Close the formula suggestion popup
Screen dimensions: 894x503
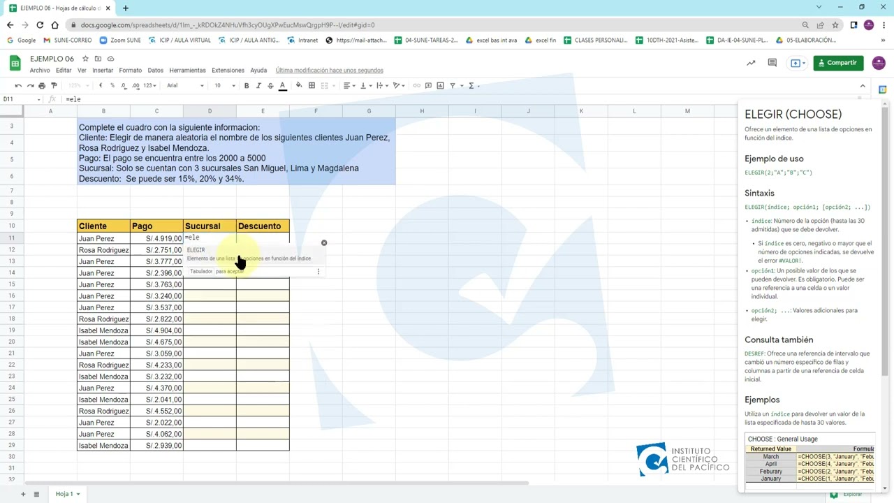pyautogui.click(x=324, y=243)
